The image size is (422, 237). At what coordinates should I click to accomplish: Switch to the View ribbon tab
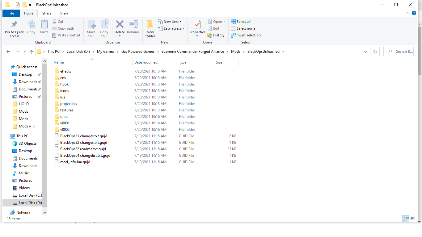point(64,13)
